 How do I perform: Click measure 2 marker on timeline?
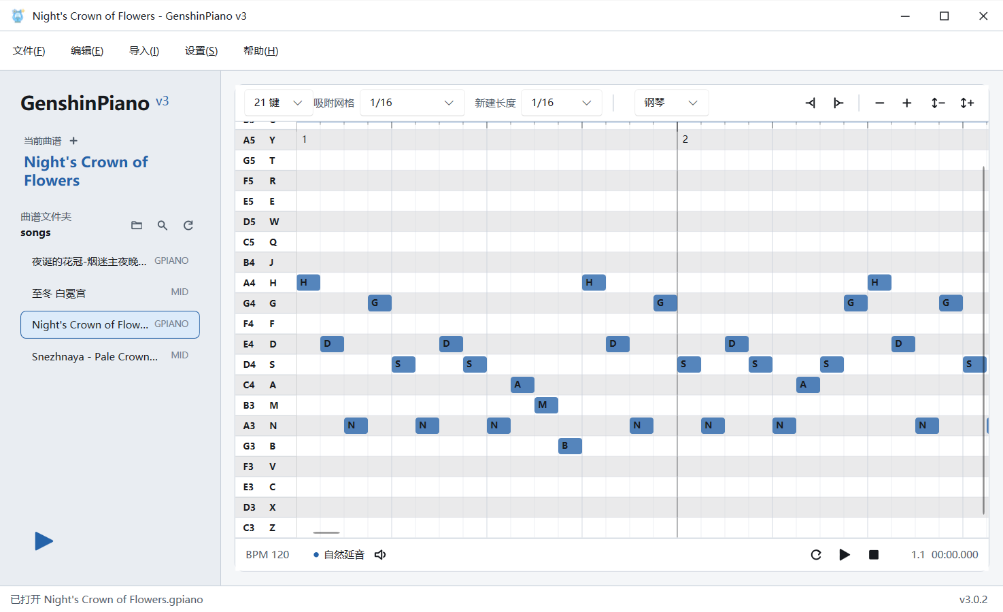click(685, 139)
